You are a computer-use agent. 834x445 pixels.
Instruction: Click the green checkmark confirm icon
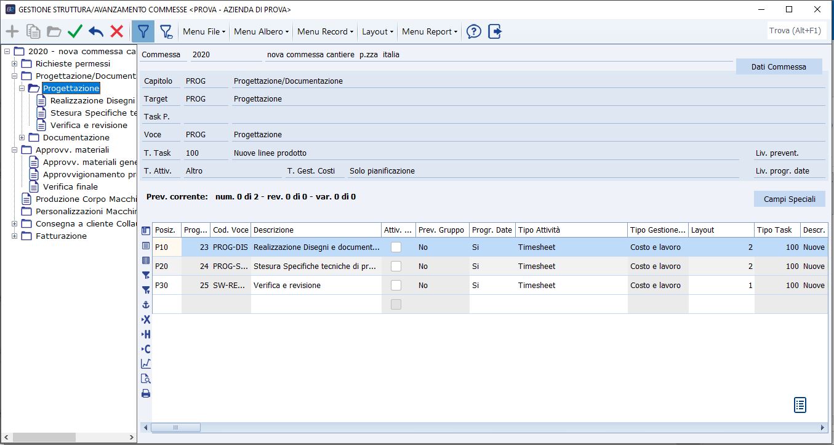pos(75,31)
